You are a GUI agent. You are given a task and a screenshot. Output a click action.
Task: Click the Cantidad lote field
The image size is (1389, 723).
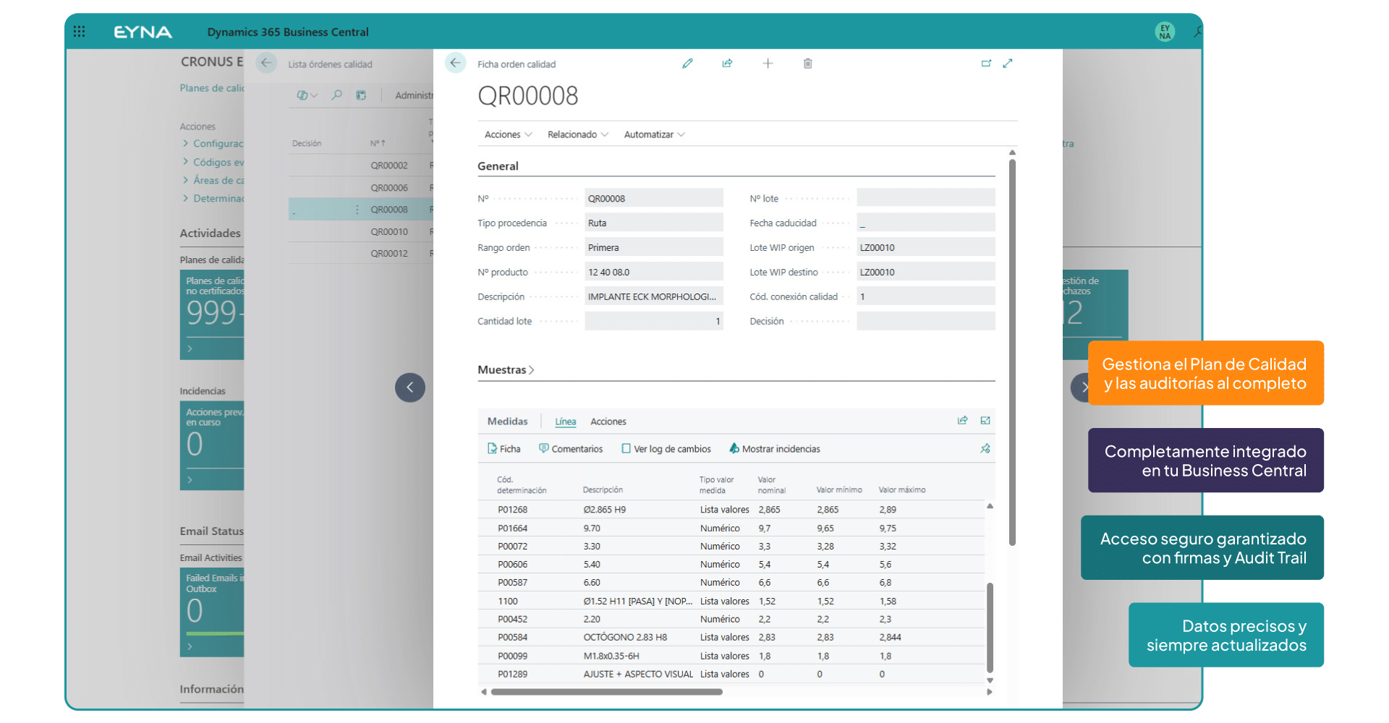654,321
